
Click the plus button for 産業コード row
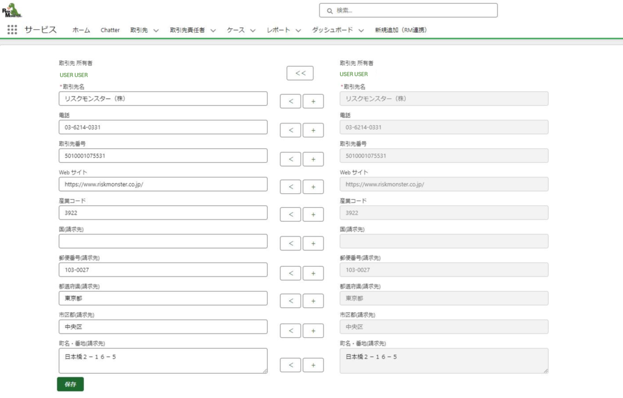[x=313, y=214]
